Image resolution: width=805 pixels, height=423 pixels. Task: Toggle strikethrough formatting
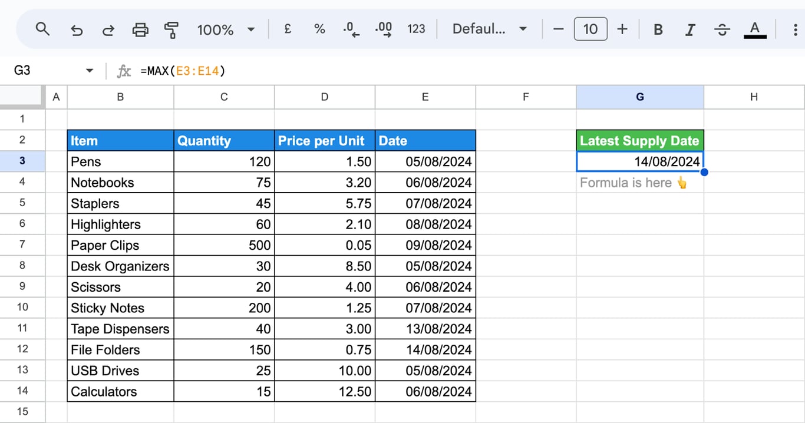[722, 29]
